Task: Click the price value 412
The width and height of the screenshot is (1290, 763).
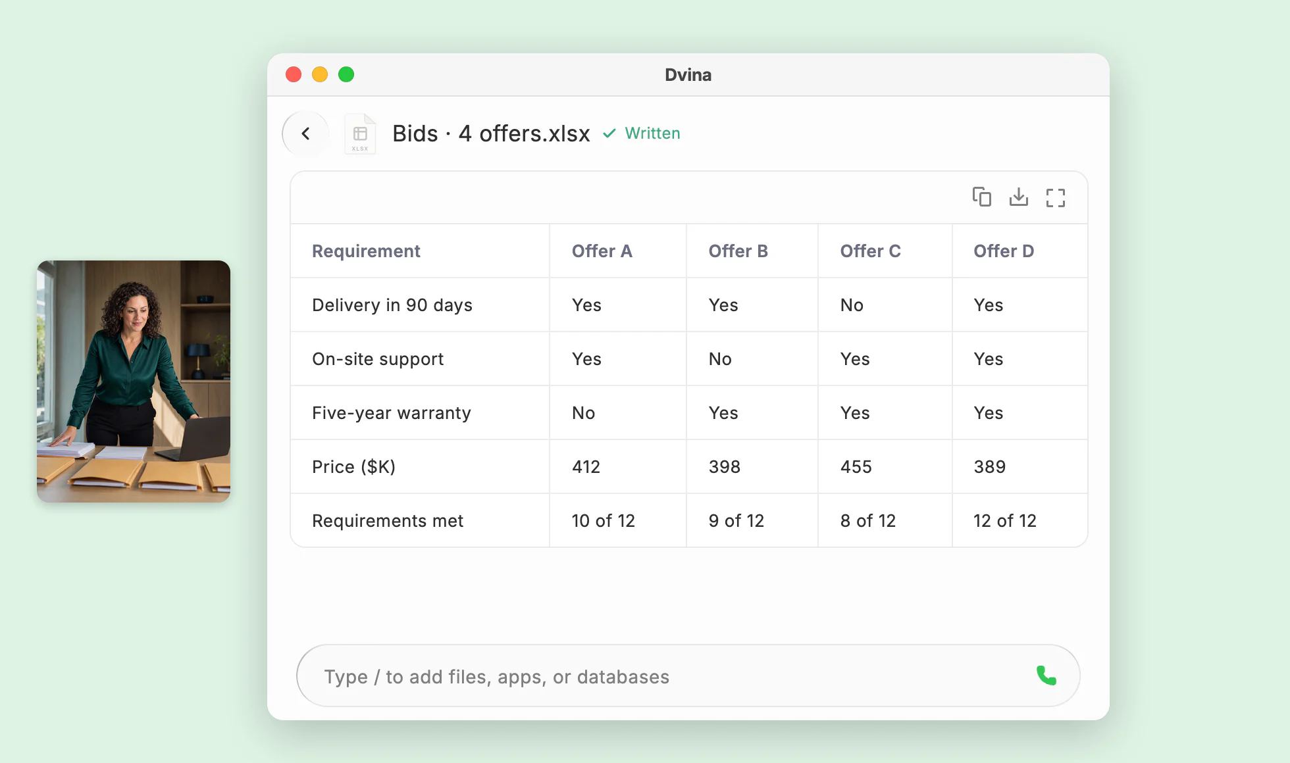Action: click(x=586, y=467)
